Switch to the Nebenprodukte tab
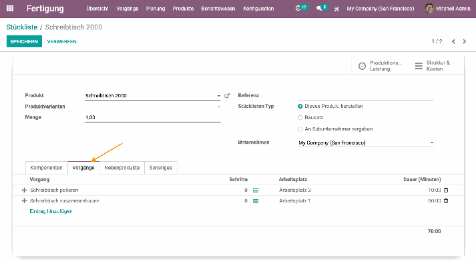Viewport: 476px width, 261px height. tap(122, 168)
